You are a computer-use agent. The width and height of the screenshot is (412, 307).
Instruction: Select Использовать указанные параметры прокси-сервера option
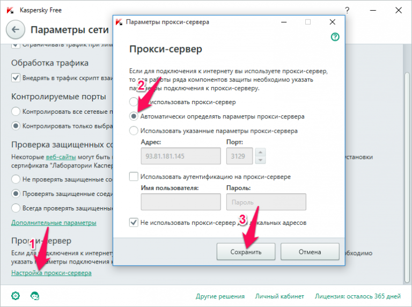pos(134,130)
